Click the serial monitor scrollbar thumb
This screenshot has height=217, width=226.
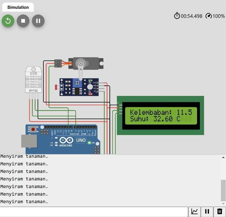point(223,190)
